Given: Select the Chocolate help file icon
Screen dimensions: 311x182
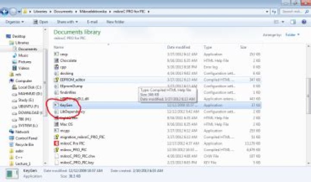Looking at the screenshot, I should [x=57, y=61].
